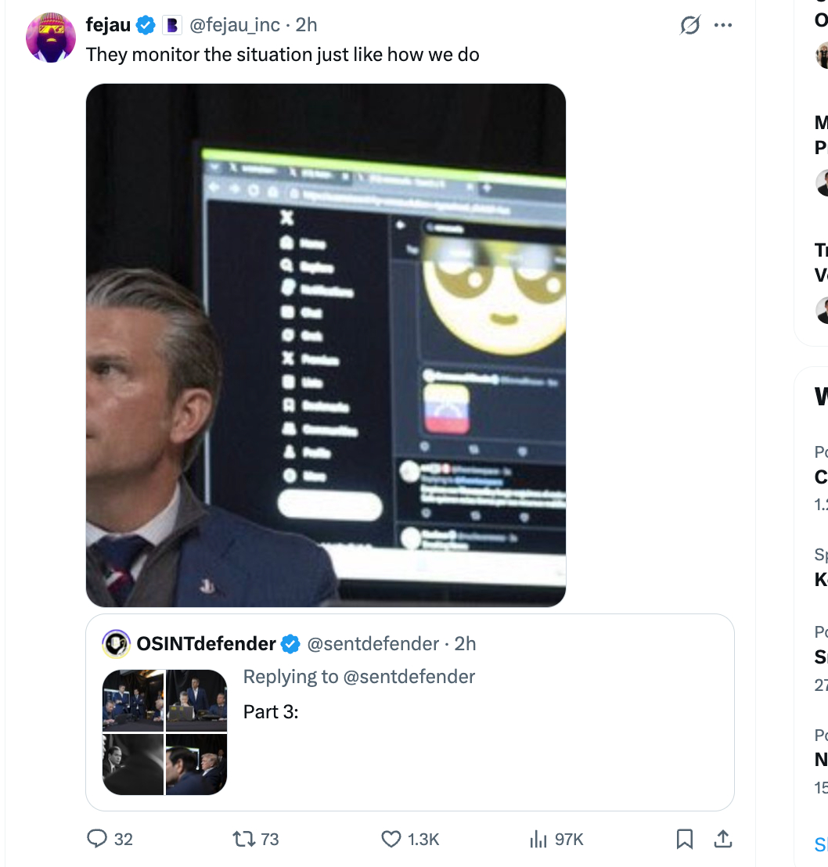This screenshot has width=828, height=867.
Task: Repost the fejau tweet
Action: (x=243, y=839)
